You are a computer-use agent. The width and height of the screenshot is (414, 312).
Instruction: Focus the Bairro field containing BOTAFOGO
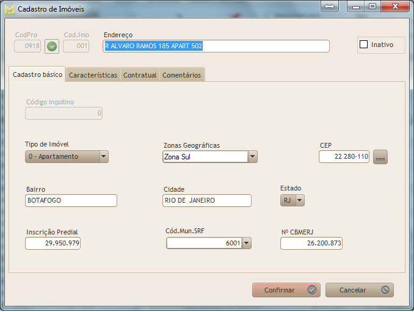(71, 201)
